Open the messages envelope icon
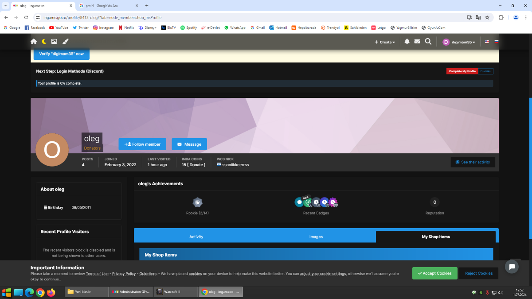532x299 pixels. point(417,42)
